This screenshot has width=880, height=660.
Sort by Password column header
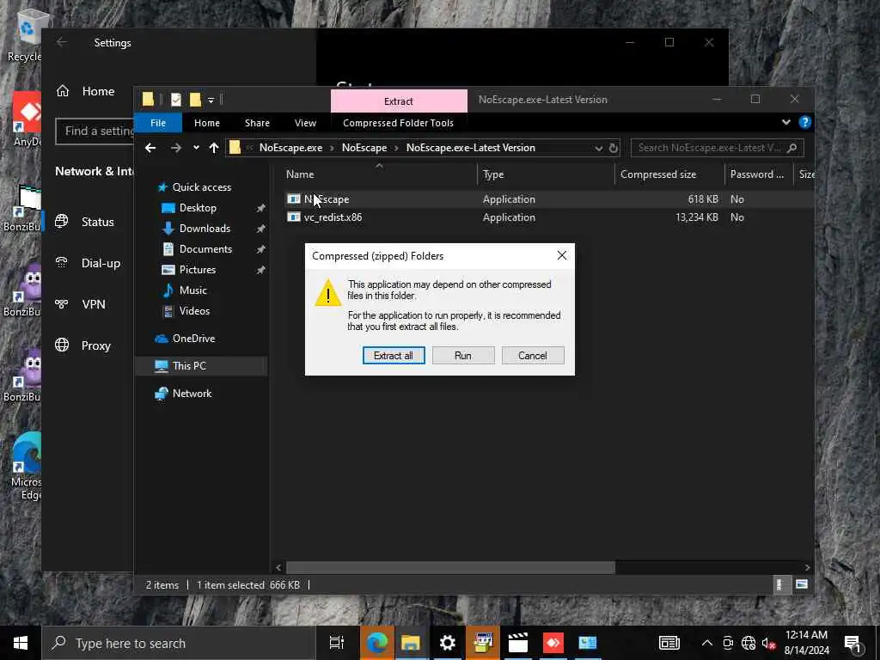point(758,174)
